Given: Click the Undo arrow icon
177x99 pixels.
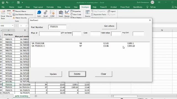Looking at the screenshot, I should (x=7, y=2).
